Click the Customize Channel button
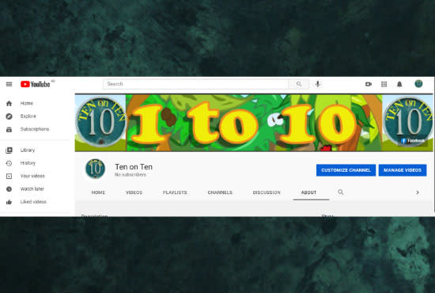Viewport: 435px width, 293px height. coord(346,170)
